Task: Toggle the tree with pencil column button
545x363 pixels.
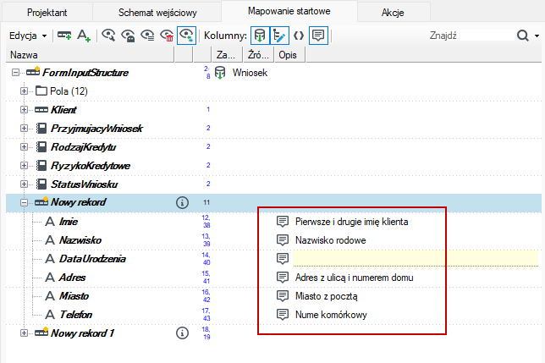Action: [x=279, y=36]
